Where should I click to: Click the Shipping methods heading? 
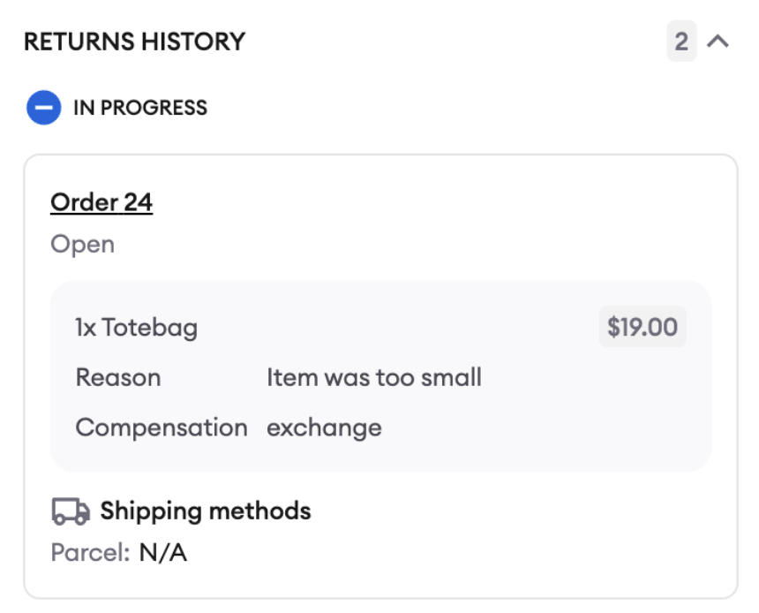206,511
